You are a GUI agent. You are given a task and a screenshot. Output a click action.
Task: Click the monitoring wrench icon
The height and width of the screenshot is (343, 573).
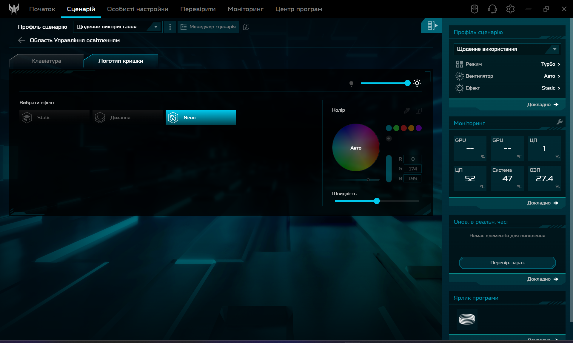[x=560, y=122]
